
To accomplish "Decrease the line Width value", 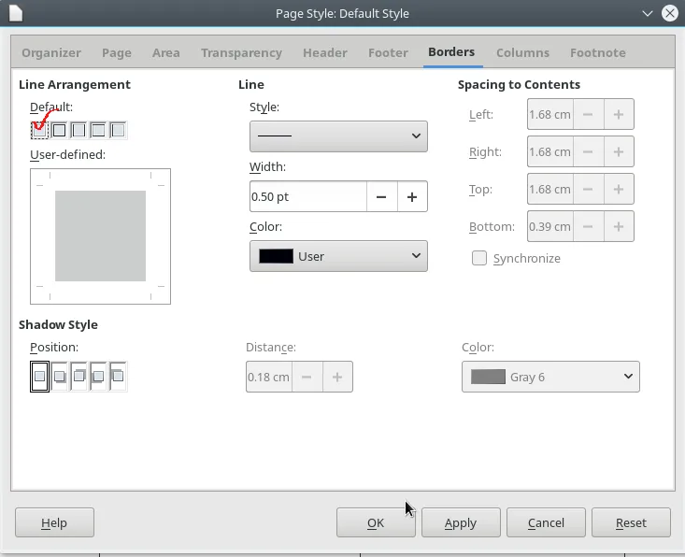I will pos(381,196).
